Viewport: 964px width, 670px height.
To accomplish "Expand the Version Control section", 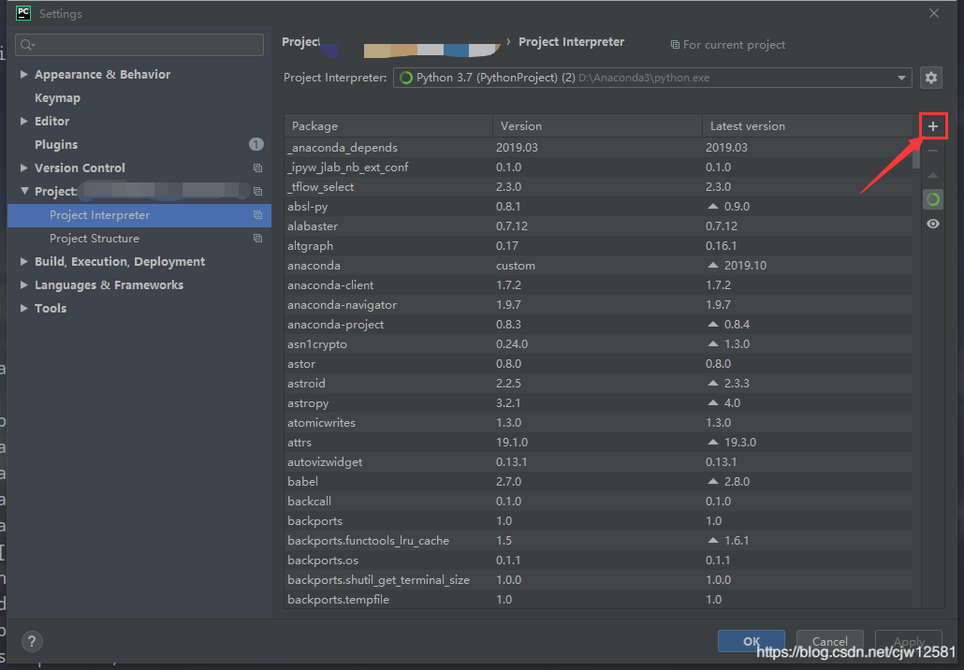I will [x=24, y=167].
